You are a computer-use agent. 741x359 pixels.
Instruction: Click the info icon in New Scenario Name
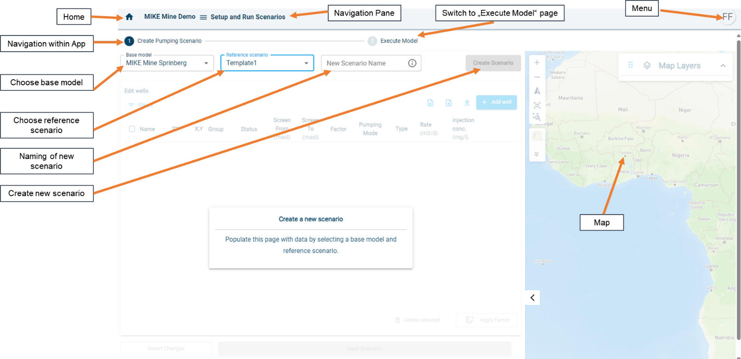412,63
